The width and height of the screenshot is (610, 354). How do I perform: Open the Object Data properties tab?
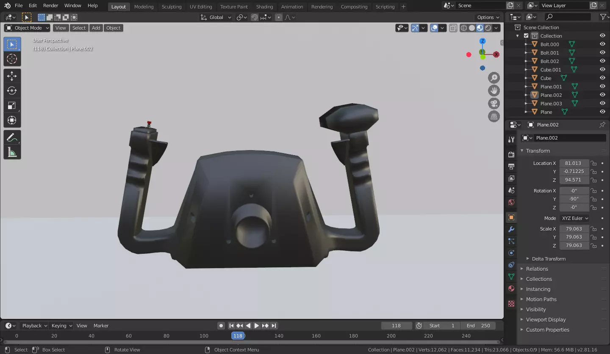(511, 277)
